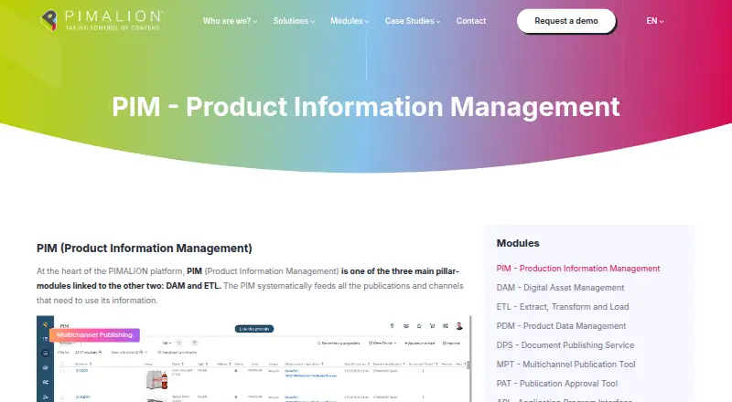
Task: Click the PIMALION logo
Action: tap(102, 20)
